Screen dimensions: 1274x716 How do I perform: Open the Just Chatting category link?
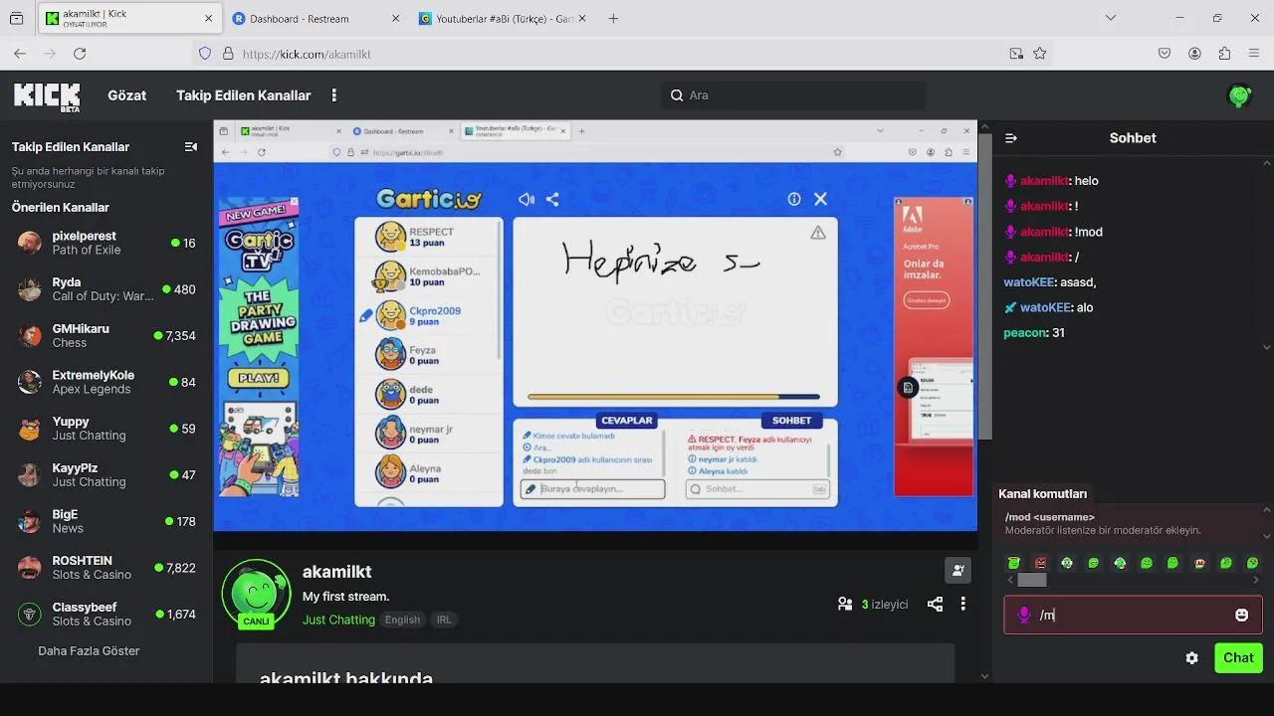coord(338,620)
